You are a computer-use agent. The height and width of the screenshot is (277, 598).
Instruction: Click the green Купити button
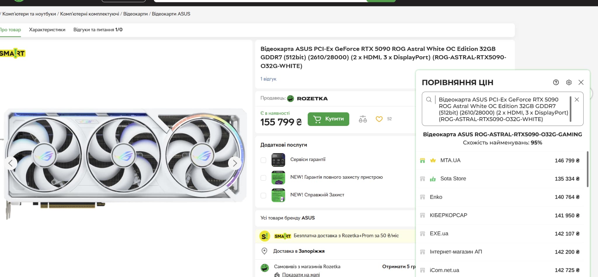pos(328,119)
